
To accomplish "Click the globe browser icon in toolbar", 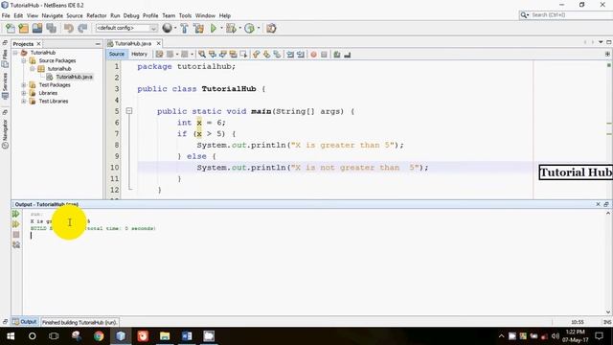I will (x=167, y=28).
